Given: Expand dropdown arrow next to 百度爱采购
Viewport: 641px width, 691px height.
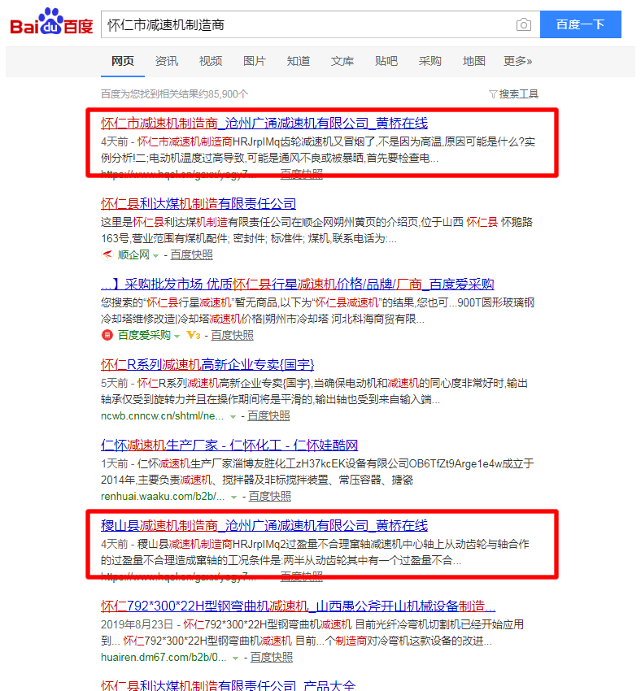Looking at the screenshot, I should click(x=177, y=336).
